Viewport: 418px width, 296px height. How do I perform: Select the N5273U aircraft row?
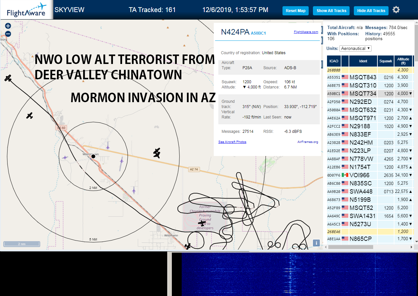coord(370,224)
